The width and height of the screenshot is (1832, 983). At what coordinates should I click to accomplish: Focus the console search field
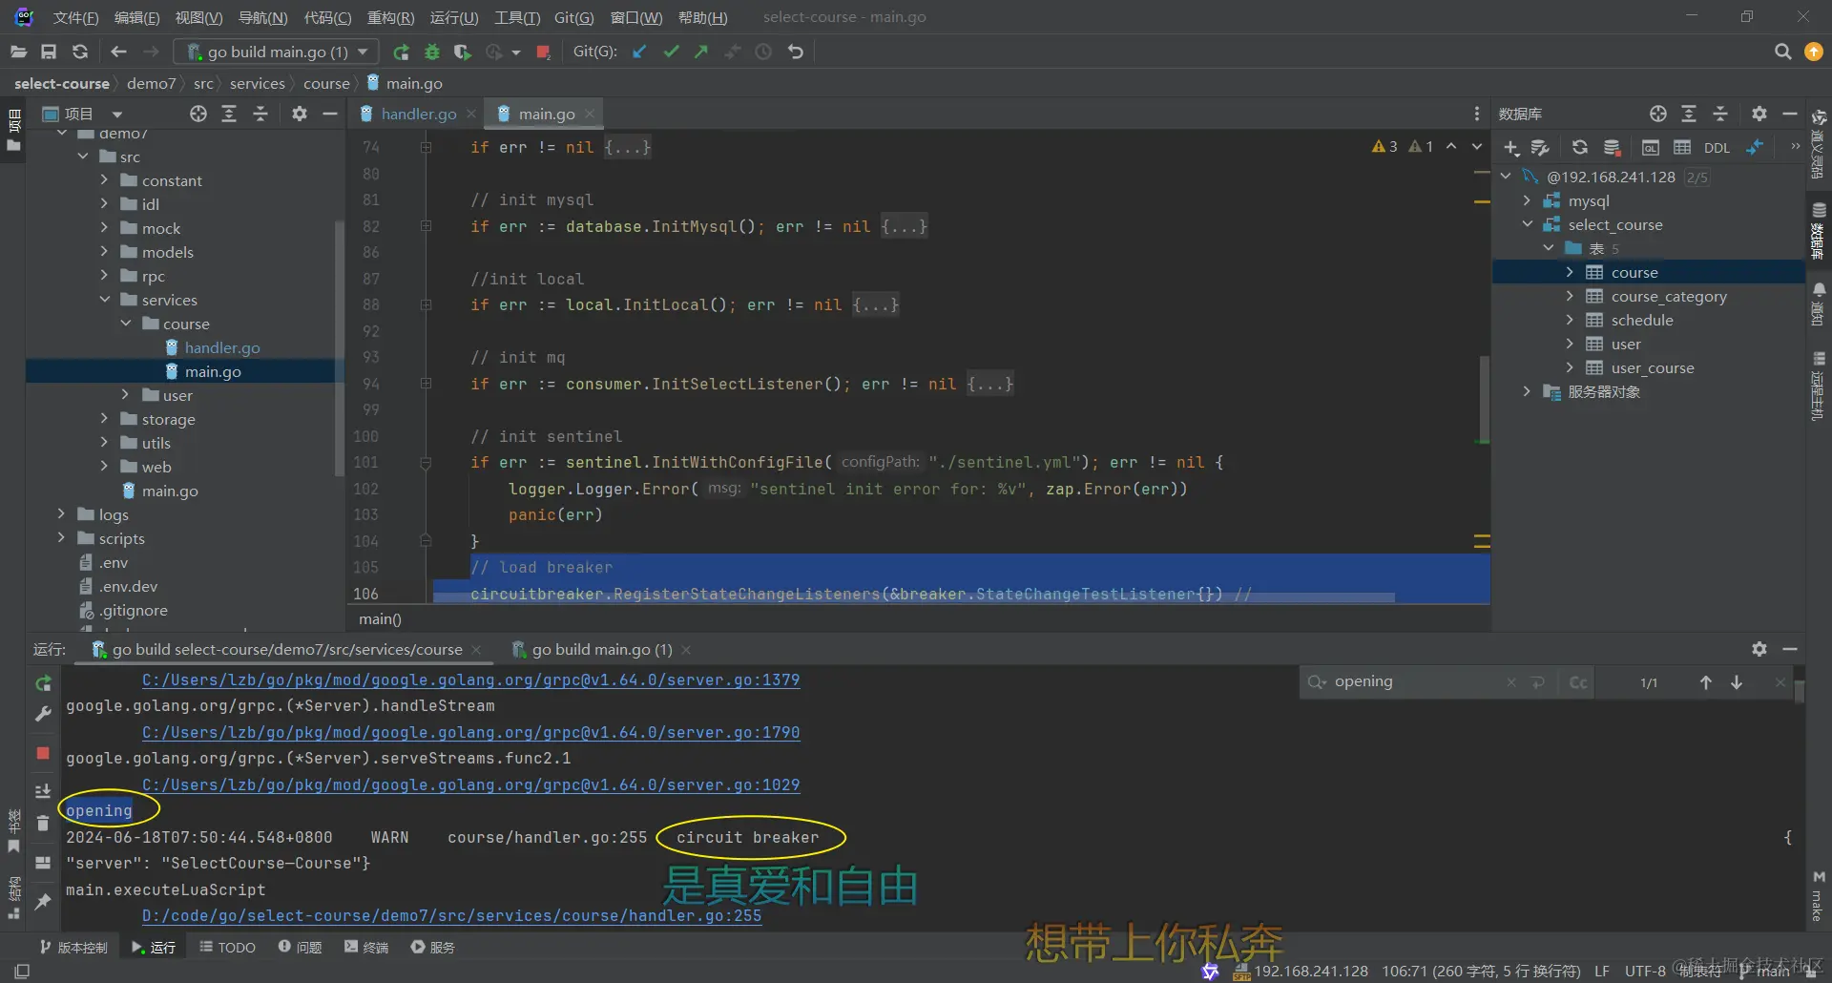click(1416, 682)
